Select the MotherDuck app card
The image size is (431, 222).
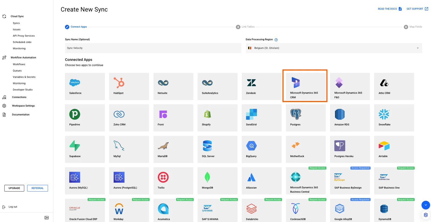306,150
